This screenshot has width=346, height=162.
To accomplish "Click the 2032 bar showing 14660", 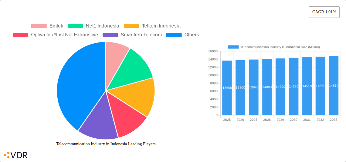I will click(321, 86).
